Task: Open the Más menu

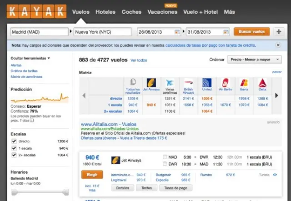Action: 229,12
